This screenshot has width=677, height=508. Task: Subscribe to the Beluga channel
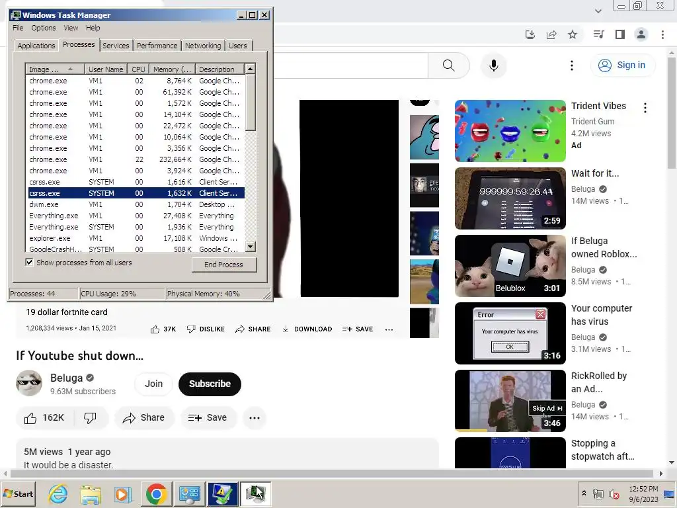(210, 384)
